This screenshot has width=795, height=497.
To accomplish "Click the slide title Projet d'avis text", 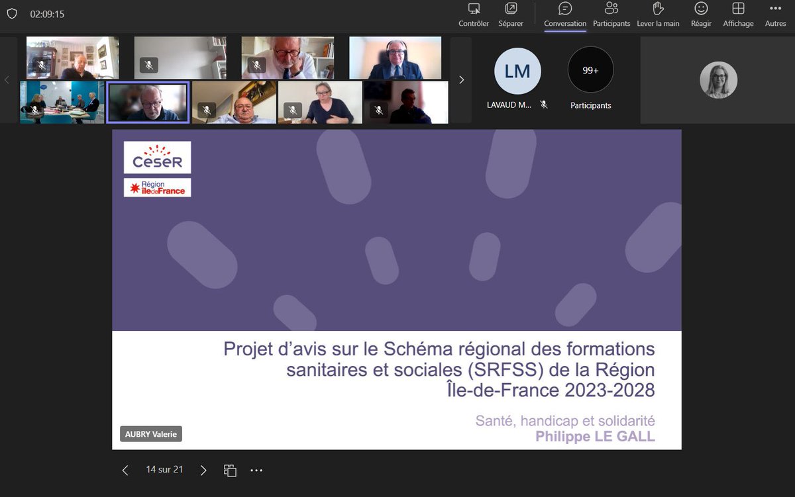I will point(439,369).
